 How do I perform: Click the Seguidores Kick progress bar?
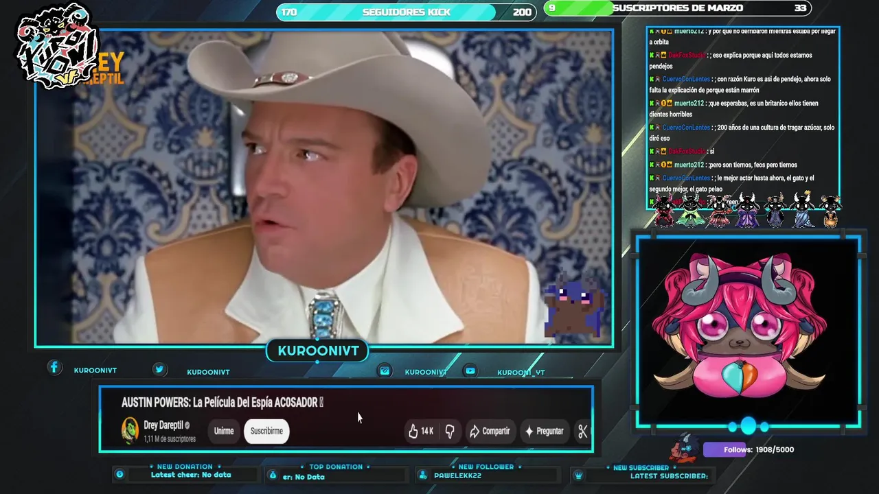tap(406, 12)
